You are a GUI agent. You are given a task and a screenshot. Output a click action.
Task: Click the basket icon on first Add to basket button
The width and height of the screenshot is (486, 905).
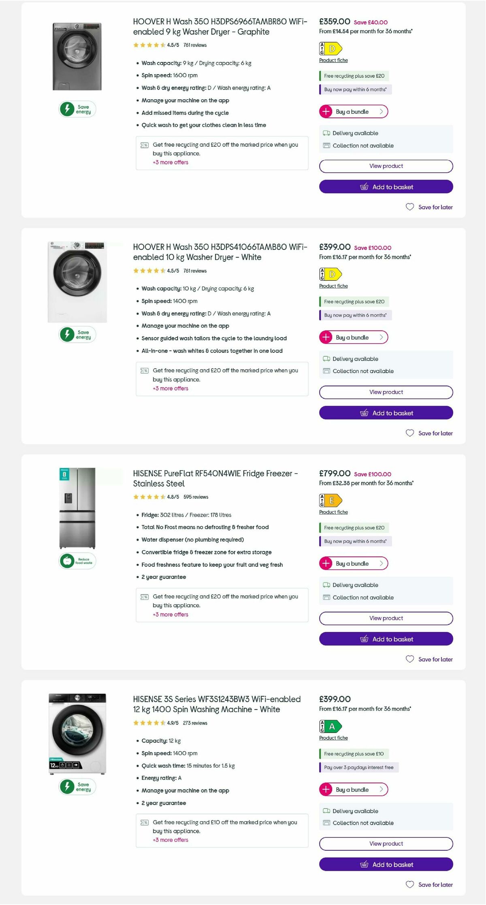point(364,187)
